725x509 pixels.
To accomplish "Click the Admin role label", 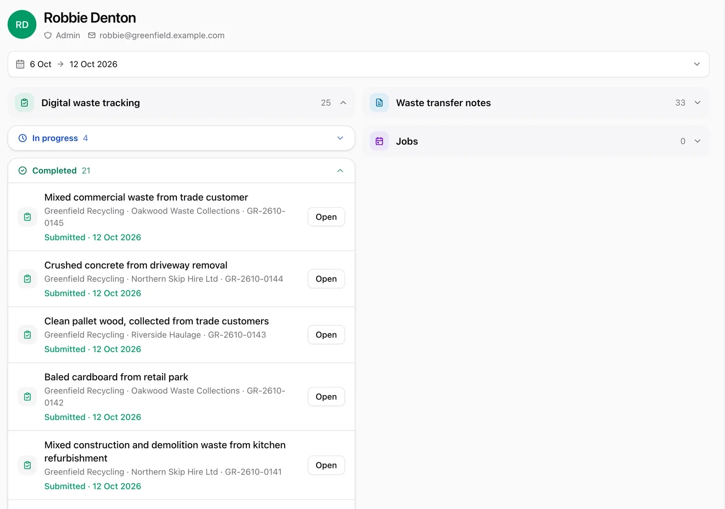I will pos(68,35).
